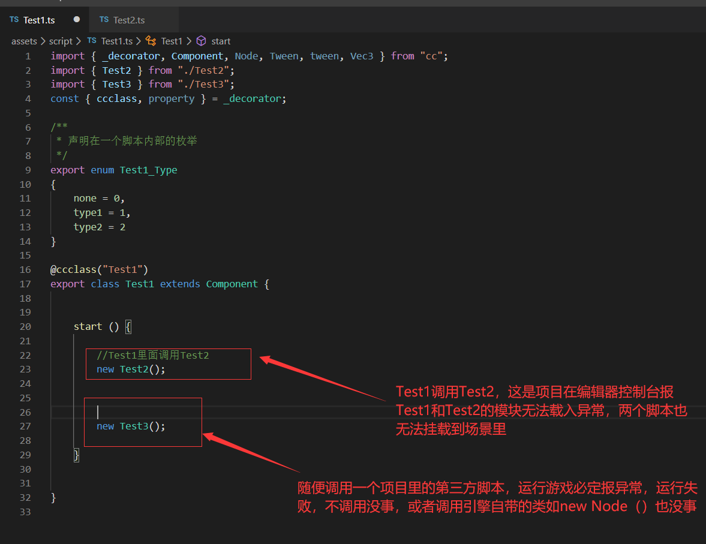
Task: Click chevron between assets and script breadcrumbs
Action: pyautogui.click(x=43, y=41)
